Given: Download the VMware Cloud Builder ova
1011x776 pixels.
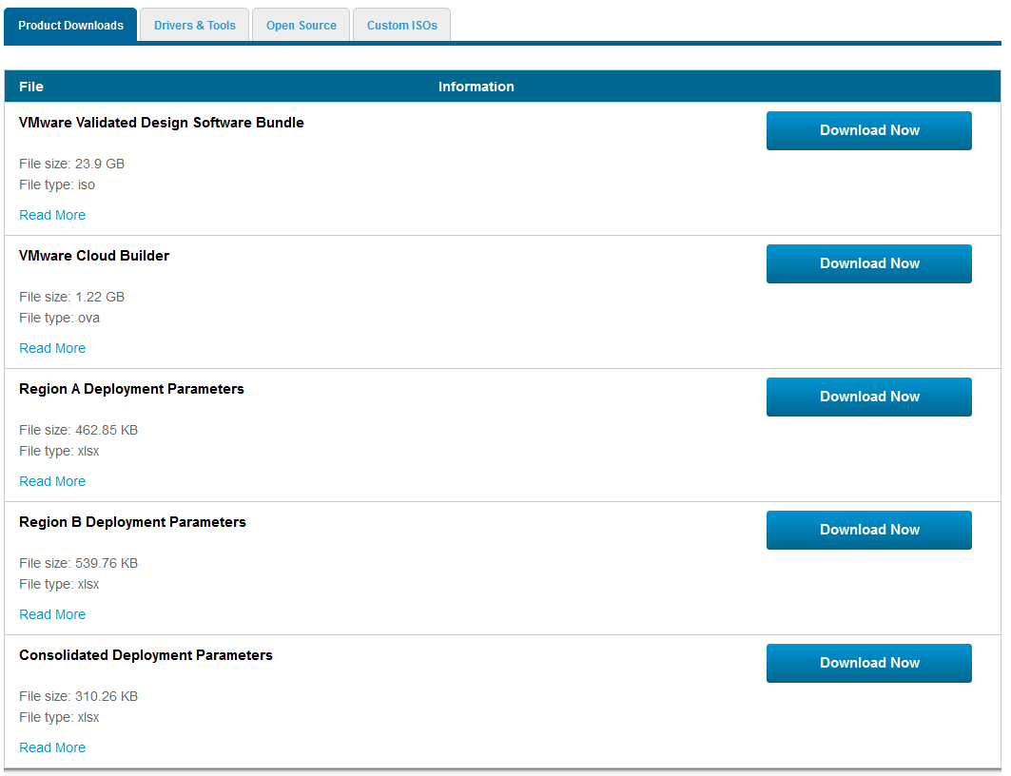Looking at the screenshot, I should tap(868, 263).
